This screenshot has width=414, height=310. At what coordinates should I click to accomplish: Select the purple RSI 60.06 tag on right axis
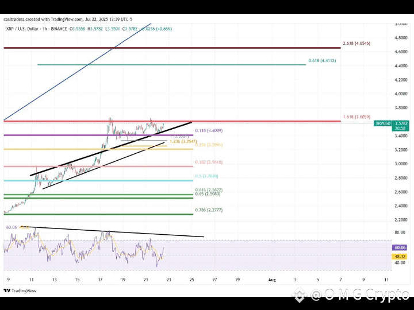pyautogui.click(x=400, y=247)
